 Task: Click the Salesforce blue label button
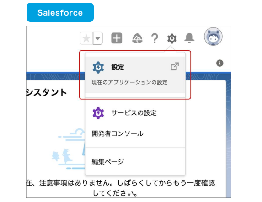[60, 12]
